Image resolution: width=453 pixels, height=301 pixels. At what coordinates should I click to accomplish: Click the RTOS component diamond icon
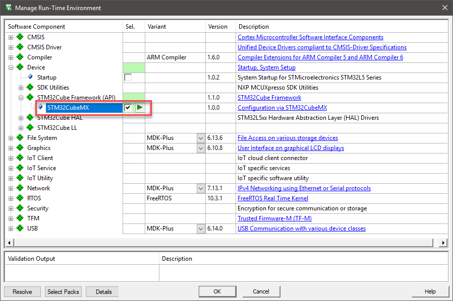(x=20, y=198)
